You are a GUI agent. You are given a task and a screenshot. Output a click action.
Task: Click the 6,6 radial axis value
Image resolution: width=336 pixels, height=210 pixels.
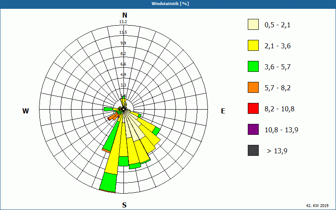point(123,64)
